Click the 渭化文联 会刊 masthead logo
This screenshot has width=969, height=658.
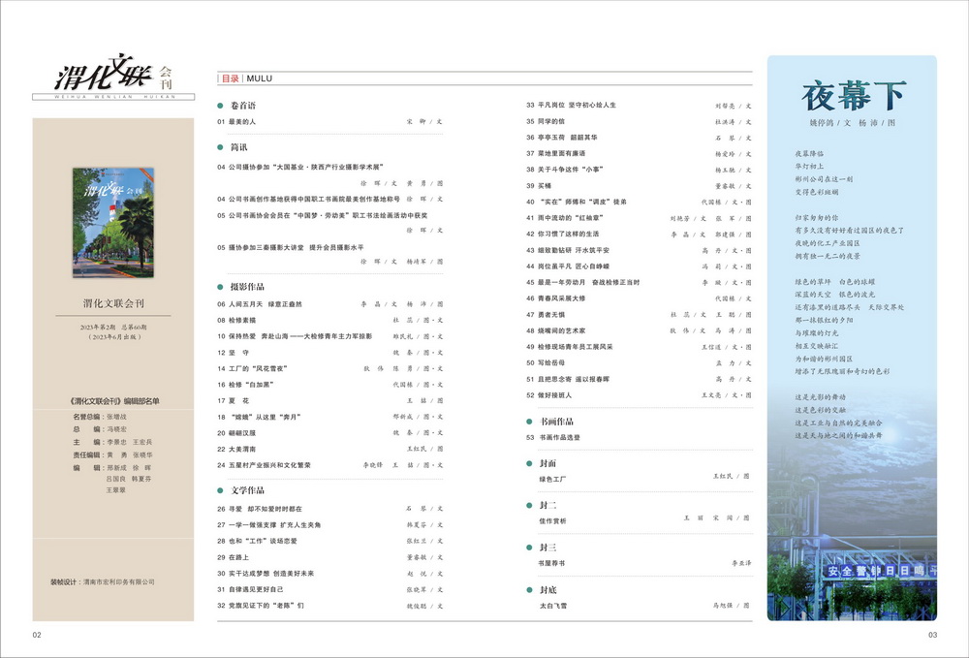pos(114,79)
